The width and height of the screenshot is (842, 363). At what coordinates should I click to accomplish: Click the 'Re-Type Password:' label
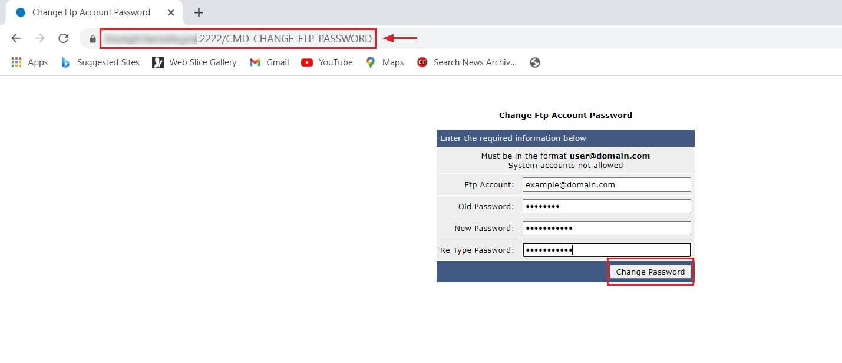pos(477,250)
